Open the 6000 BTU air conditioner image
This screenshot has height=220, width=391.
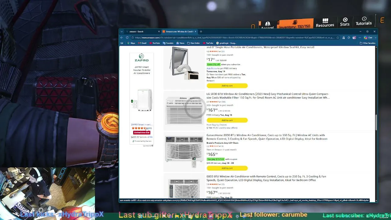[x=184, y=189]
